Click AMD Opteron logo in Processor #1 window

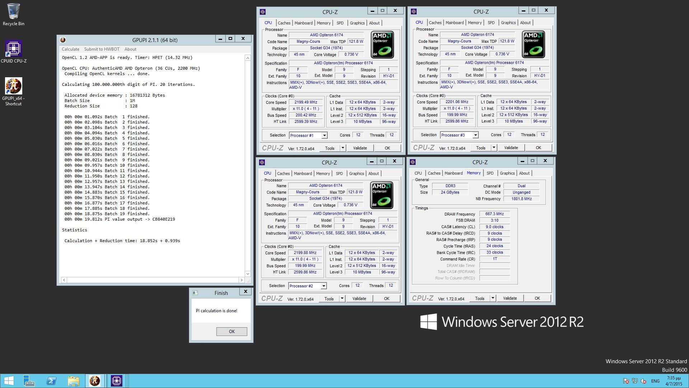383,45
